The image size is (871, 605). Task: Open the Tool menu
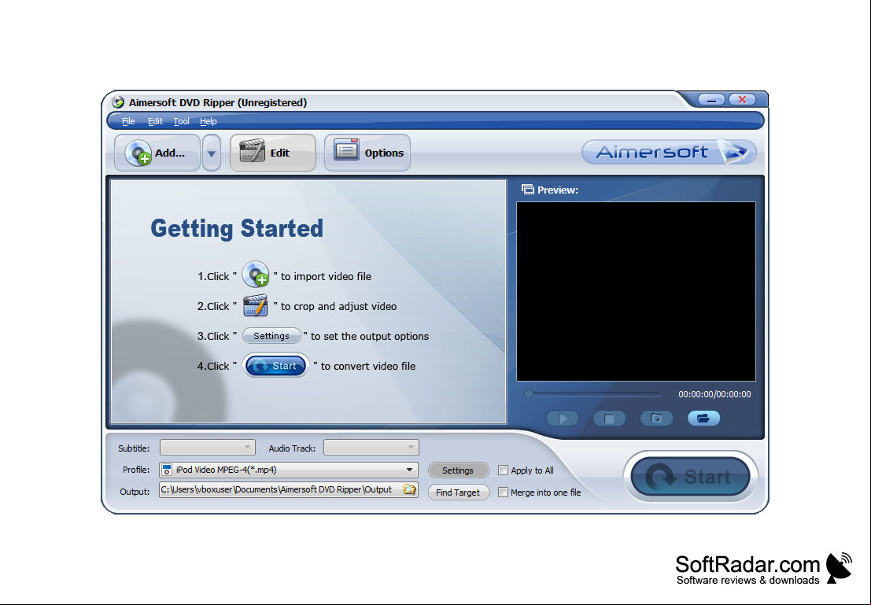pos(181,121)
